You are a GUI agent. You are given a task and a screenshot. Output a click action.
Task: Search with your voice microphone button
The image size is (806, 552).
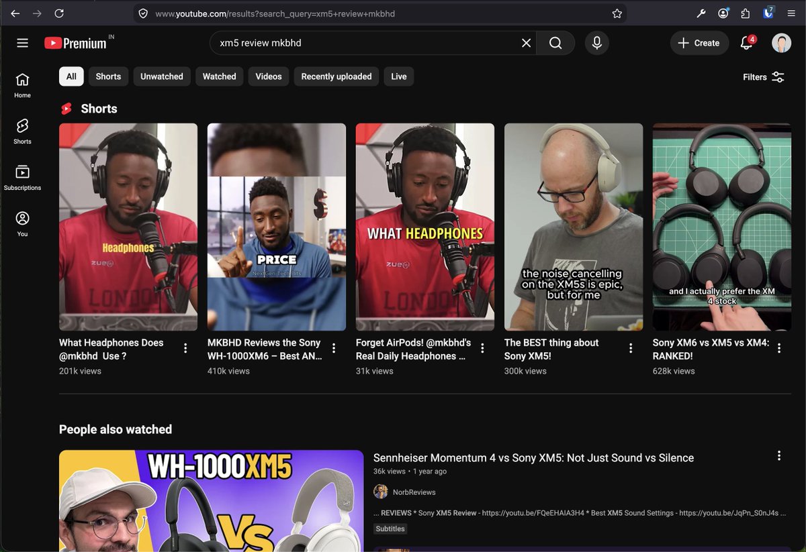pos(596,43)
